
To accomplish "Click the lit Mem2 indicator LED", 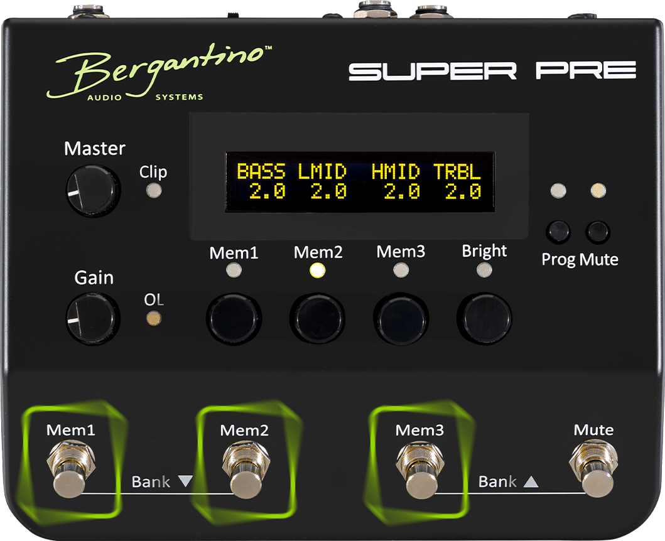I will pyautogui.click(x=318, y=270).
